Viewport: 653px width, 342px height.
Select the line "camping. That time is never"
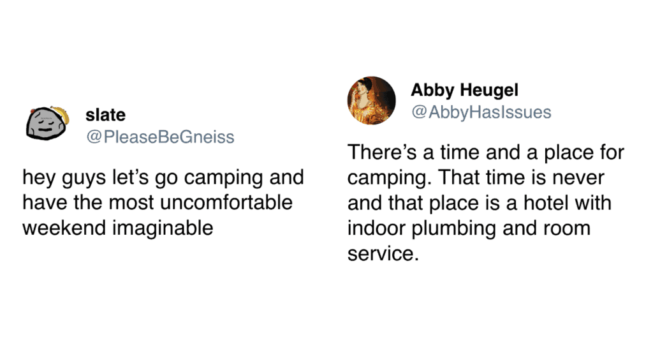point(475,177)
